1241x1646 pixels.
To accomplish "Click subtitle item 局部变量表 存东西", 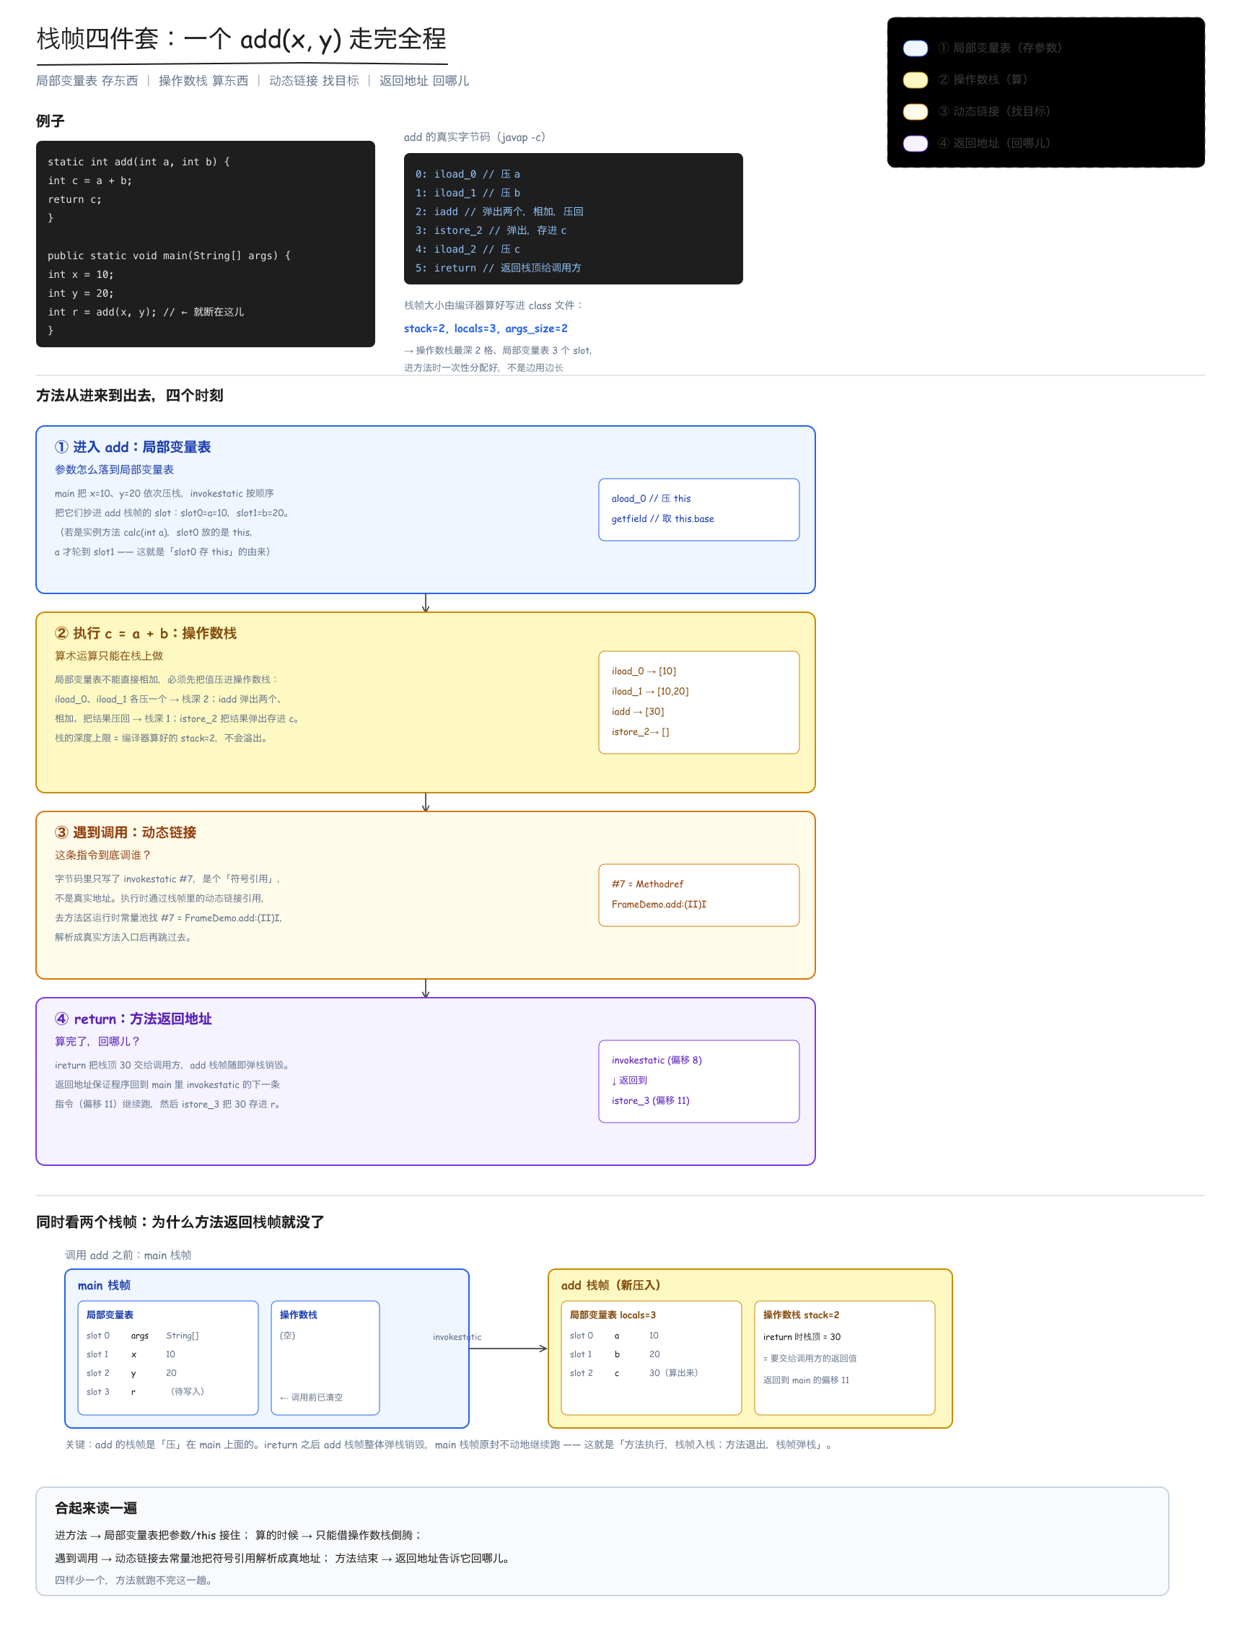I will [87, 81].
